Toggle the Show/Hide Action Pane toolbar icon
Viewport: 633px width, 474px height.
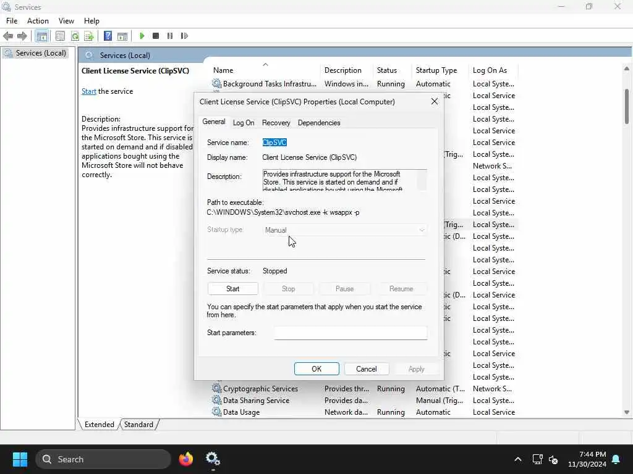122,36
